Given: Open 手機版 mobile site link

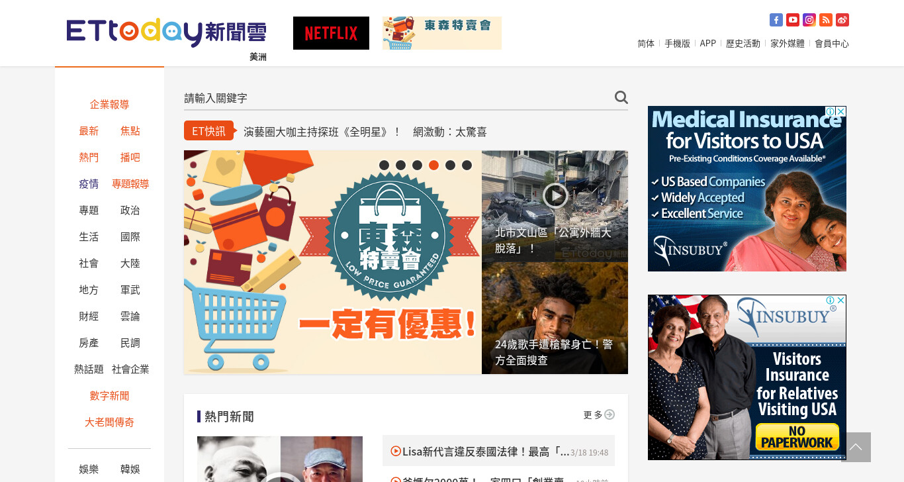Looking at the screenshot, I should pos(677,43).
